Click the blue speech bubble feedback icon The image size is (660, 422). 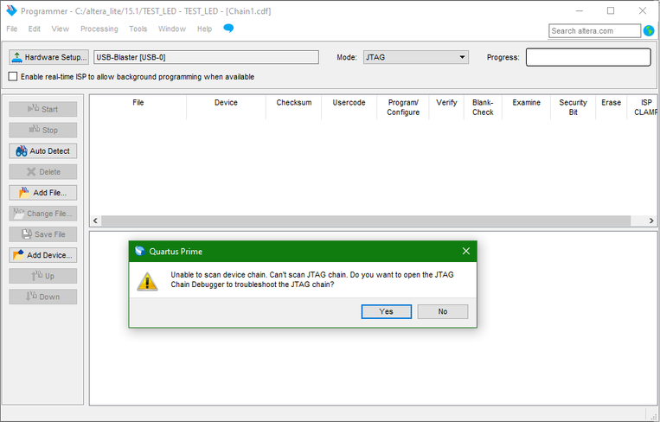tap(228, 29)
